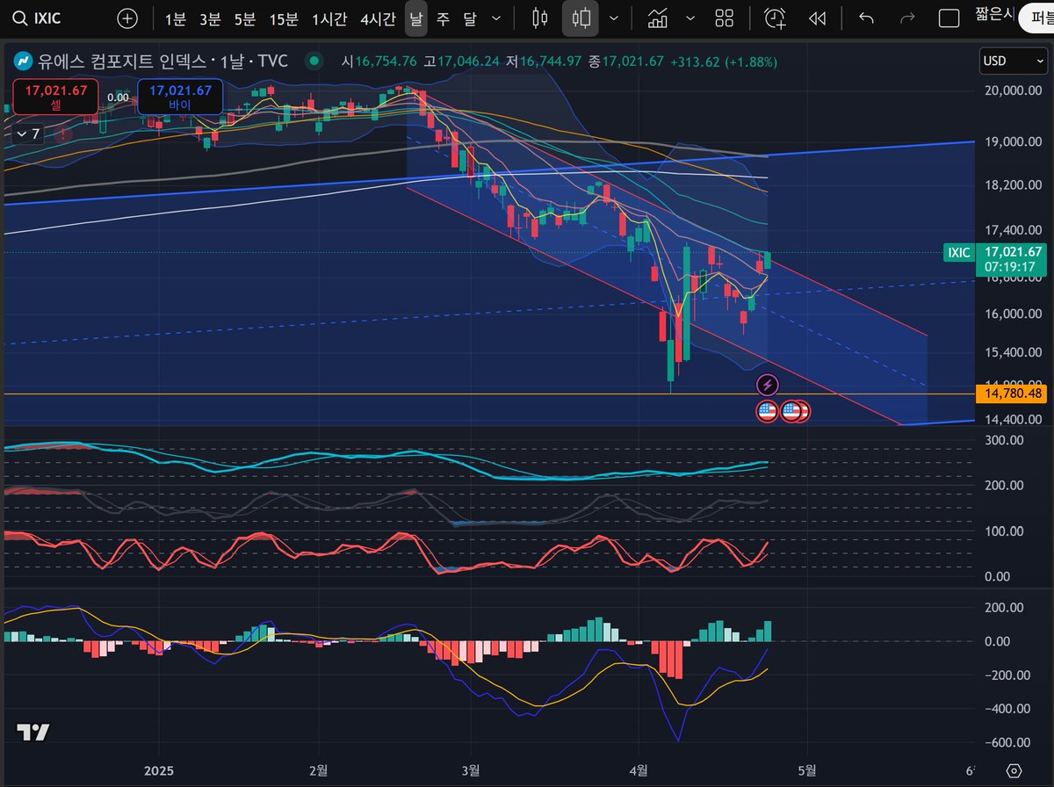Select the 1분 timeframe
Screen dimensions: 1054x787
[175, 18]
